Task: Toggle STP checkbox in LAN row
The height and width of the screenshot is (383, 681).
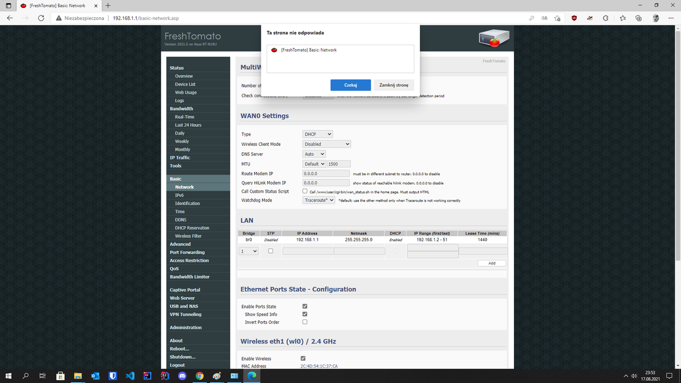Action: [x=270, y=251]
